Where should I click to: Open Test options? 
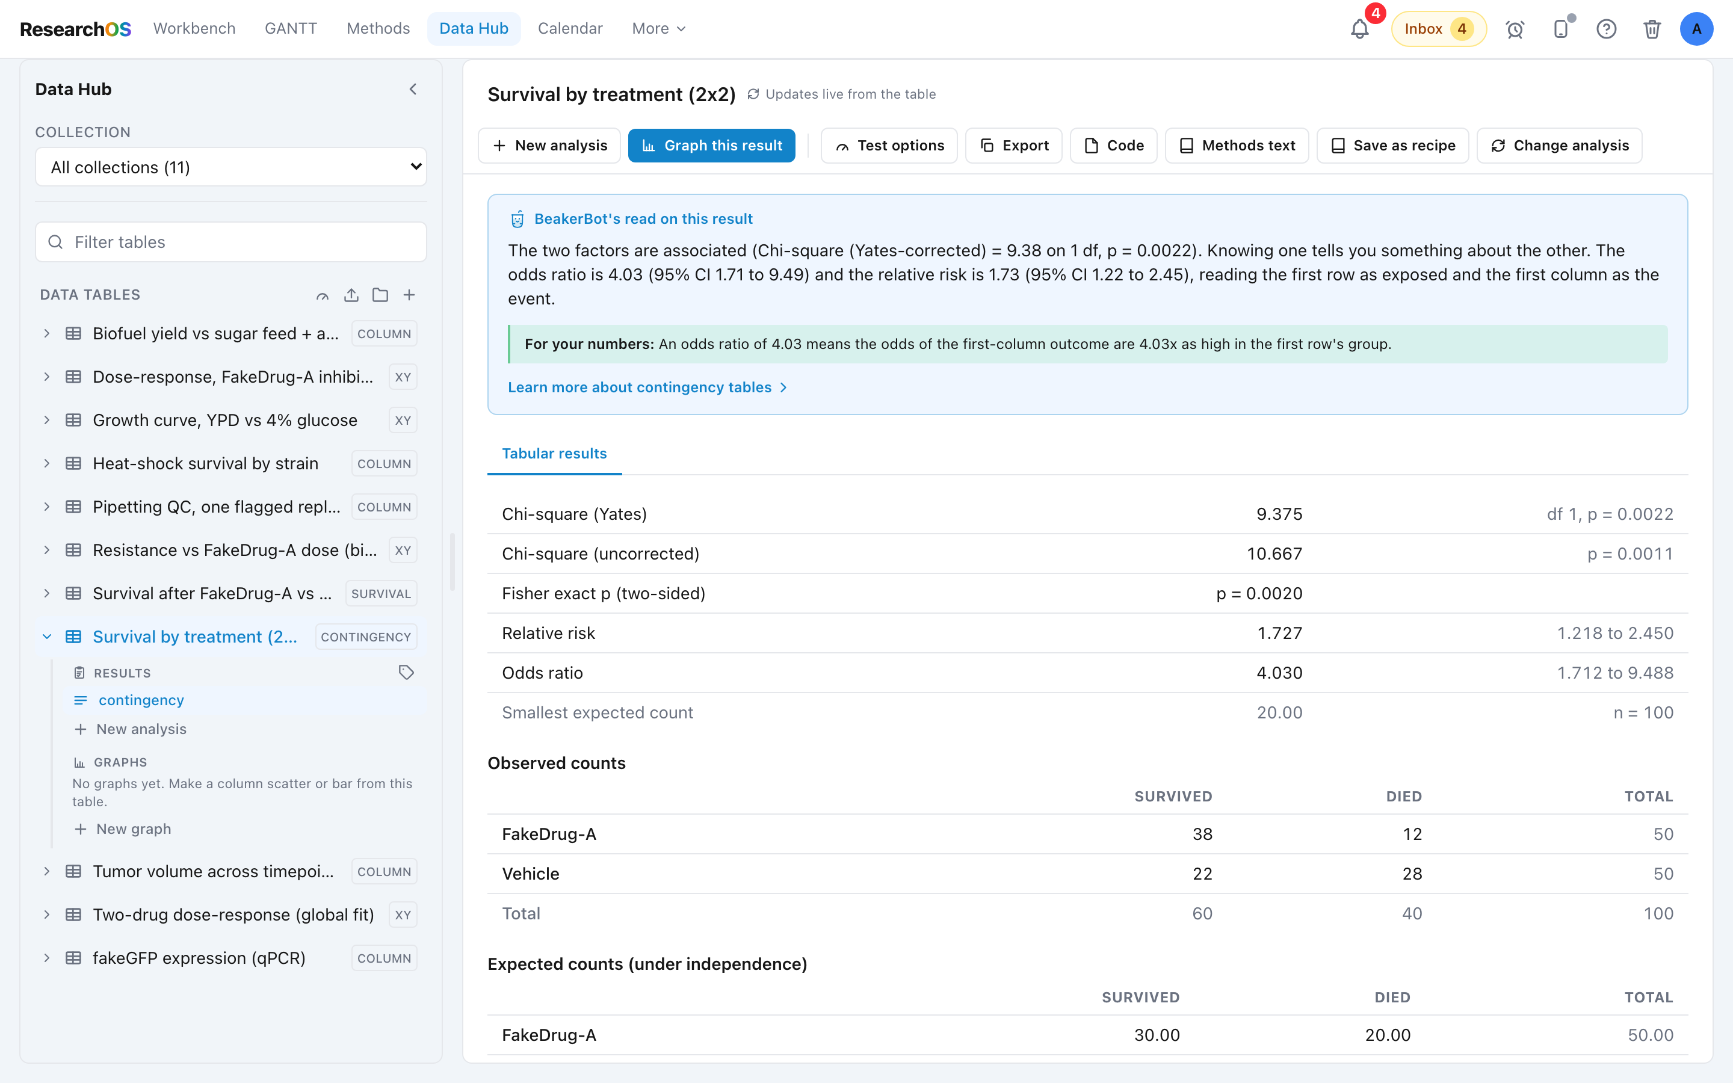point(889,146)
